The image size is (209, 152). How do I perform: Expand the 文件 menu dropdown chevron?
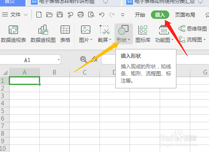coord(26,15)
